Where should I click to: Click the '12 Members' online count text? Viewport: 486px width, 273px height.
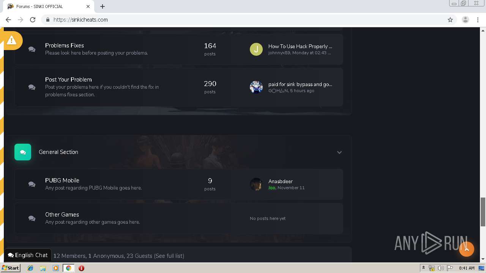69,256
